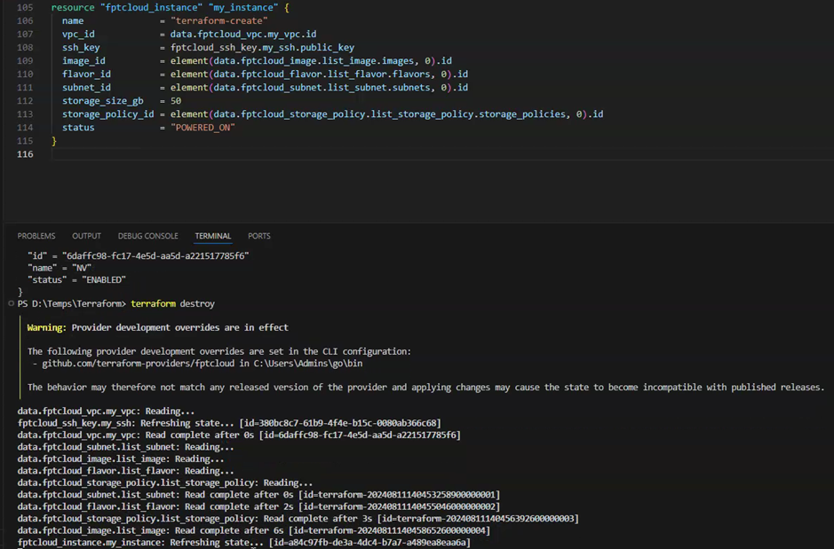This screenshot has height=549, width=834.
Task: Place cursor on the "POWERED_ON" status value
Action: click(x=203, y=128)
